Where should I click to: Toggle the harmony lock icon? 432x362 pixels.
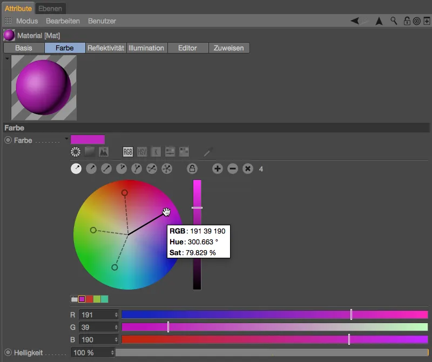tap(192, 169)
